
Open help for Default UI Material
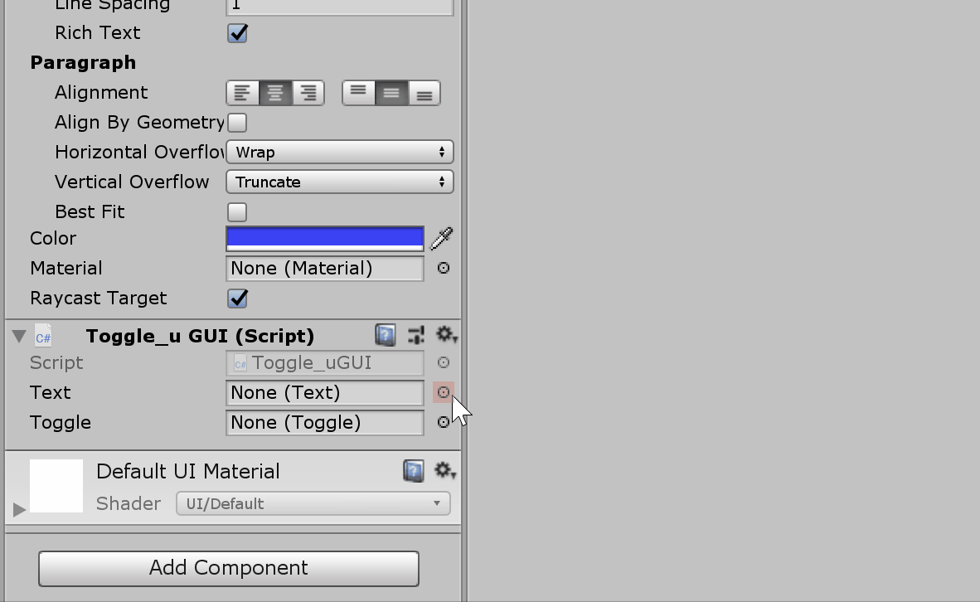[x=412, y=470]
